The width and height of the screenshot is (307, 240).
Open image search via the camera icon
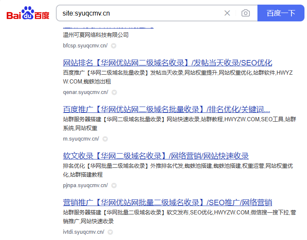246,13
